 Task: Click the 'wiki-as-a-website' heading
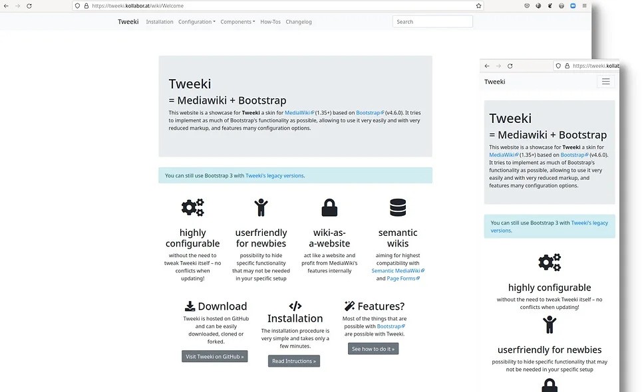tap(329, 238)
